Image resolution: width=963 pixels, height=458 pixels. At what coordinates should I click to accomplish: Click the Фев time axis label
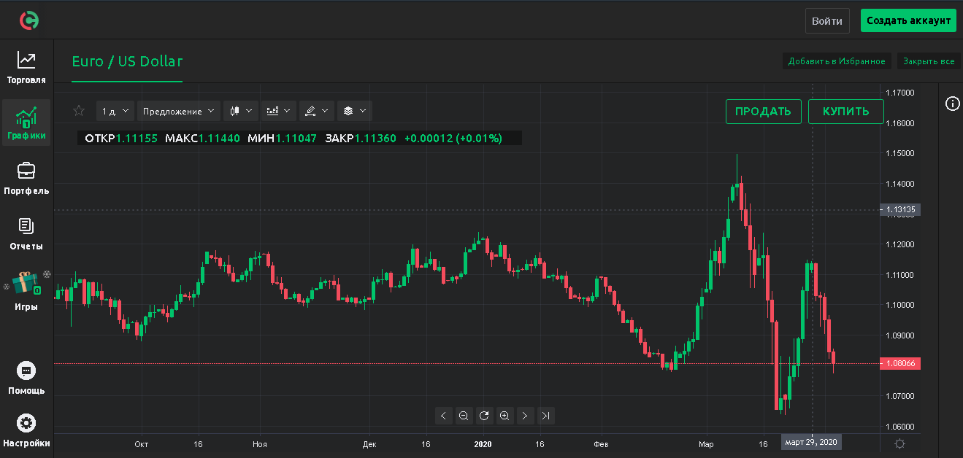tap(601, 444)
